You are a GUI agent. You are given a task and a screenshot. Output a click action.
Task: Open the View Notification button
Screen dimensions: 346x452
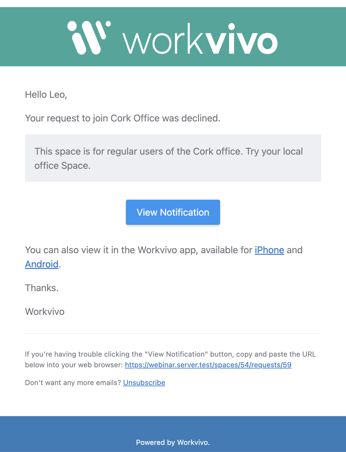click(x=173, y=212)
